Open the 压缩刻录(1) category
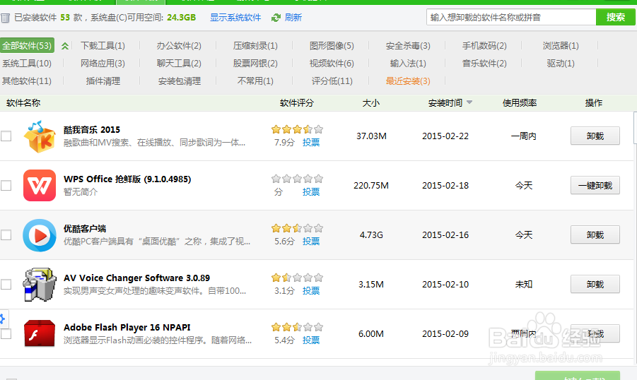Viewport: 637px width, 380px height. point(255,45)
